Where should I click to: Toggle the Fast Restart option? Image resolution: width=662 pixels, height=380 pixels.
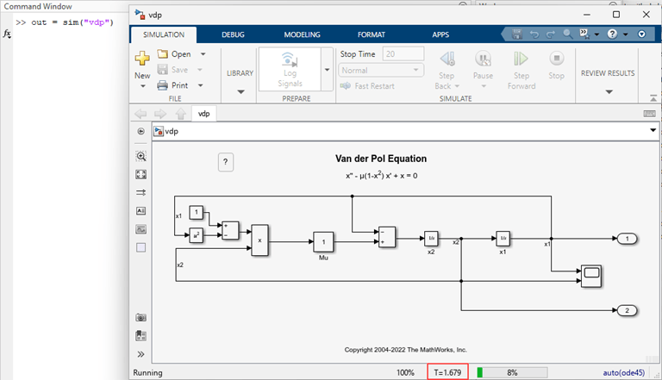367,85
